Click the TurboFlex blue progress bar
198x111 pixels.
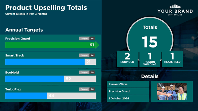click(26, 96)
